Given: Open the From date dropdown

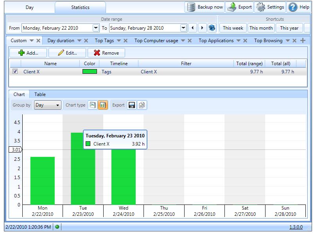Looking at the screenshot, I should coord(96,28).
